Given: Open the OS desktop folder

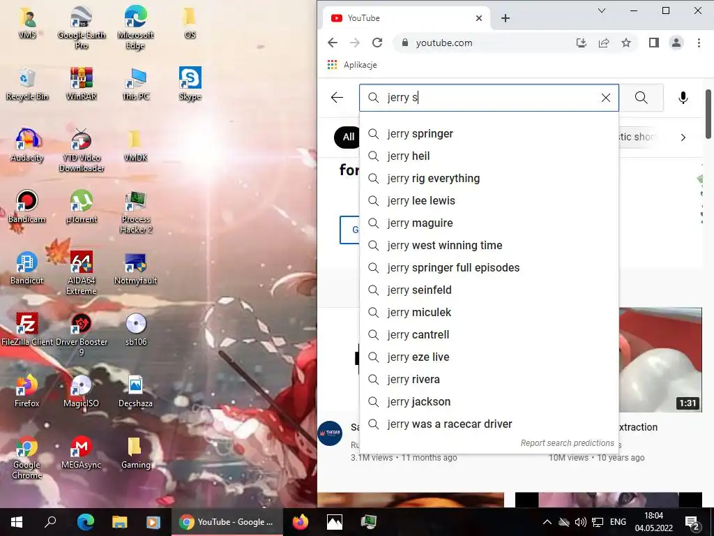Looking at the screenshot, I should pyautogui.click(x=190, y=23).
